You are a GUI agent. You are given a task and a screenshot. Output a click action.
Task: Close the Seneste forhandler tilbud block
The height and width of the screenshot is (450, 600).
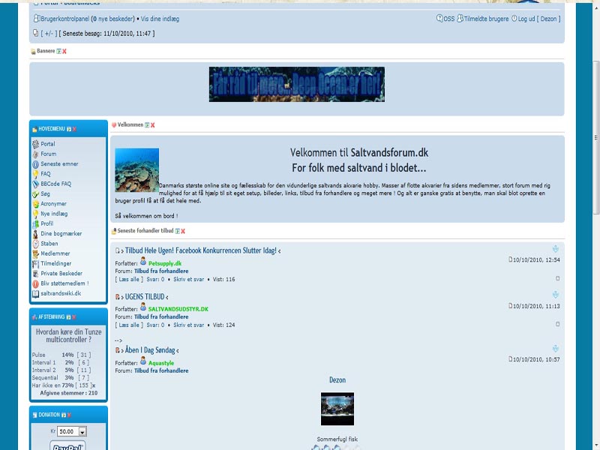click(183, 231)
